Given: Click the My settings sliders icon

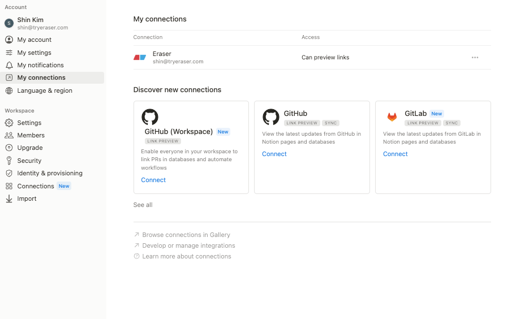Looking at the screenshot, I should pyautogui.click(x=9, y=53).
